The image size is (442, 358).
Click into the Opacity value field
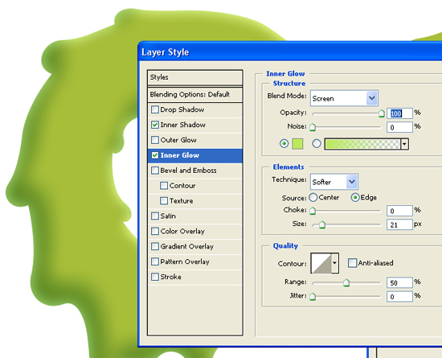point(399,113)
